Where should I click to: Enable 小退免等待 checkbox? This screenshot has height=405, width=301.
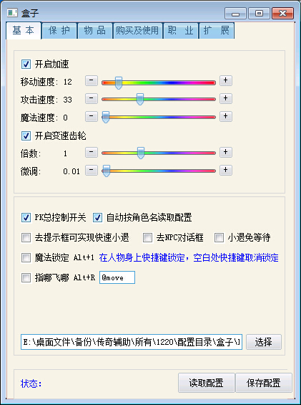tap(219, 238)
